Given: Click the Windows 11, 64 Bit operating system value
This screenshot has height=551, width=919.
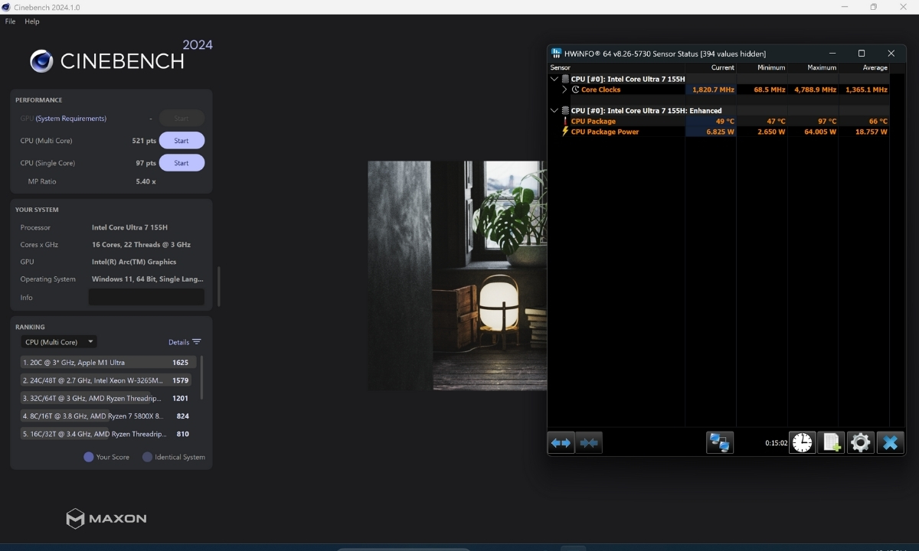Looking at the screenshot, I should [149, 279].
